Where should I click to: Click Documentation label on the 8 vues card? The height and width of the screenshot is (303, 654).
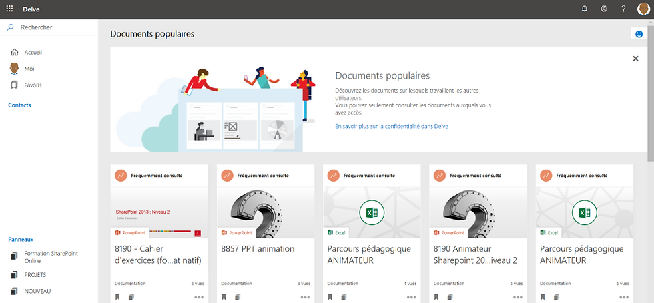pyautogui.click(x=236, y=284)
